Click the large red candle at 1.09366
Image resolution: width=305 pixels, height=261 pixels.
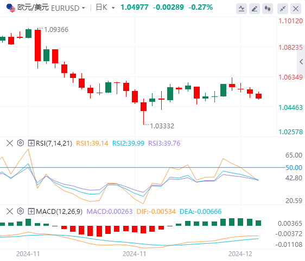click(x=38, y=45)
